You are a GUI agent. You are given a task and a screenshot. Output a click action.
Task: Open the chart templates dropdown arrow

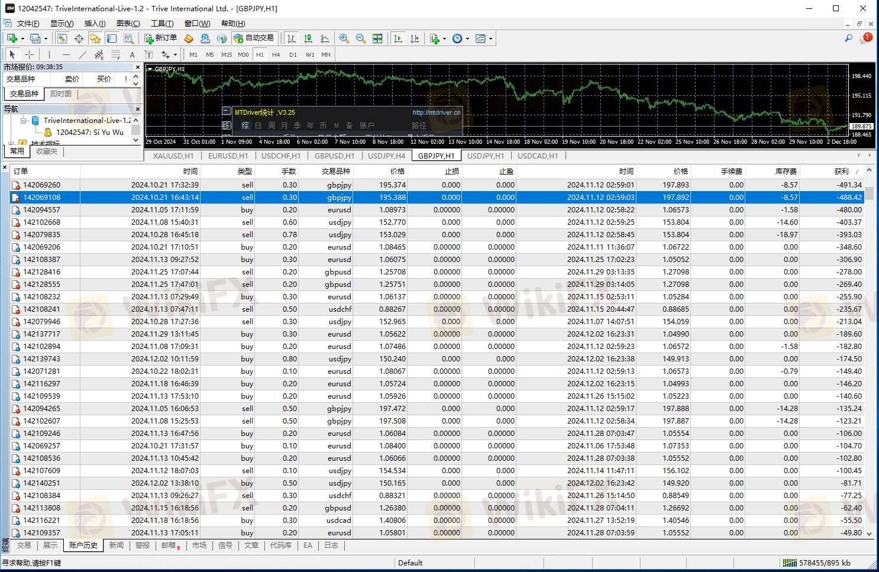pos(490,39)
